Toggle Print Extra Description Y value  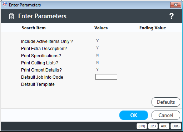98,48
